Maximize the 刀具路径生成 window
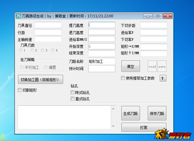 pyautogui.click(x=158, y=16)
